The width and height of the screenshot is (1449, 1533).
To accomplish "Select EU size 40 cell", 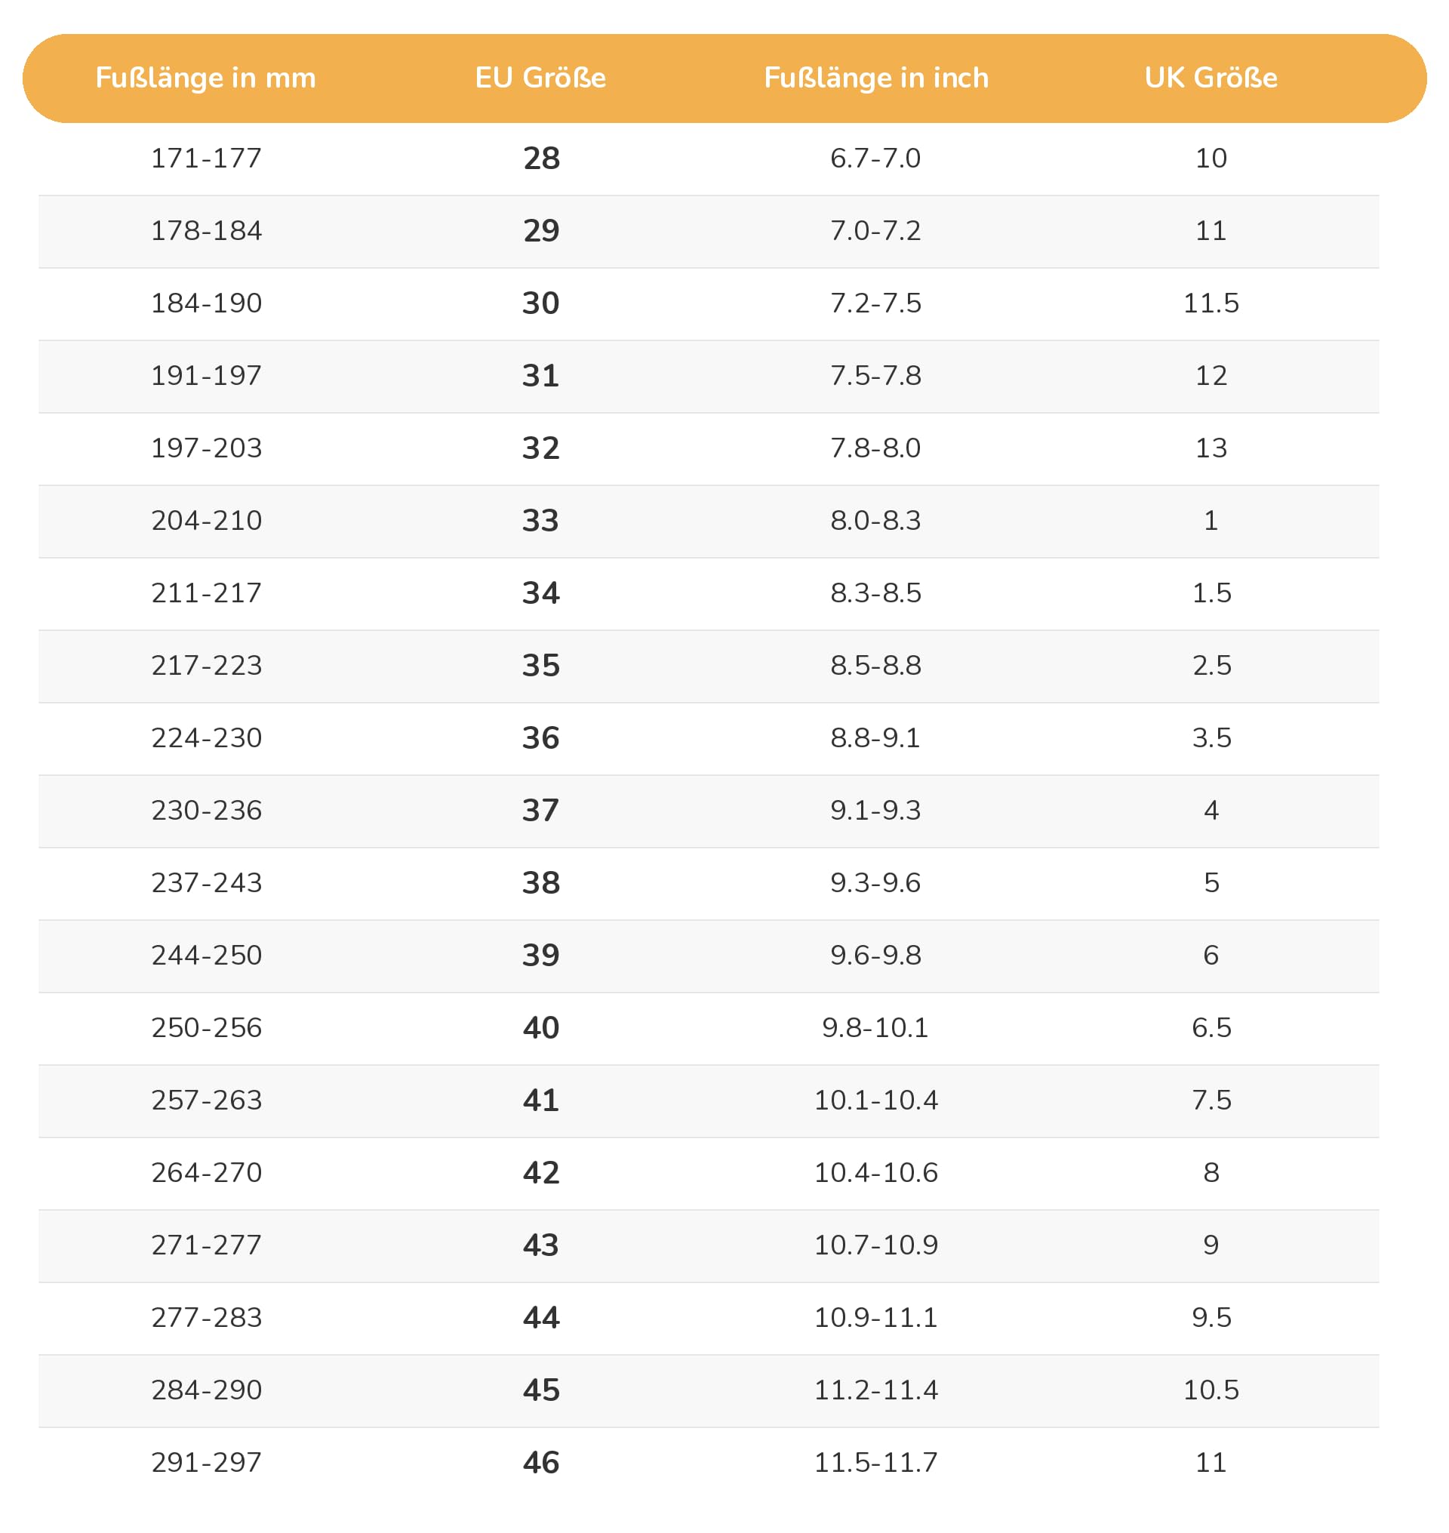I will [540, 1027].
